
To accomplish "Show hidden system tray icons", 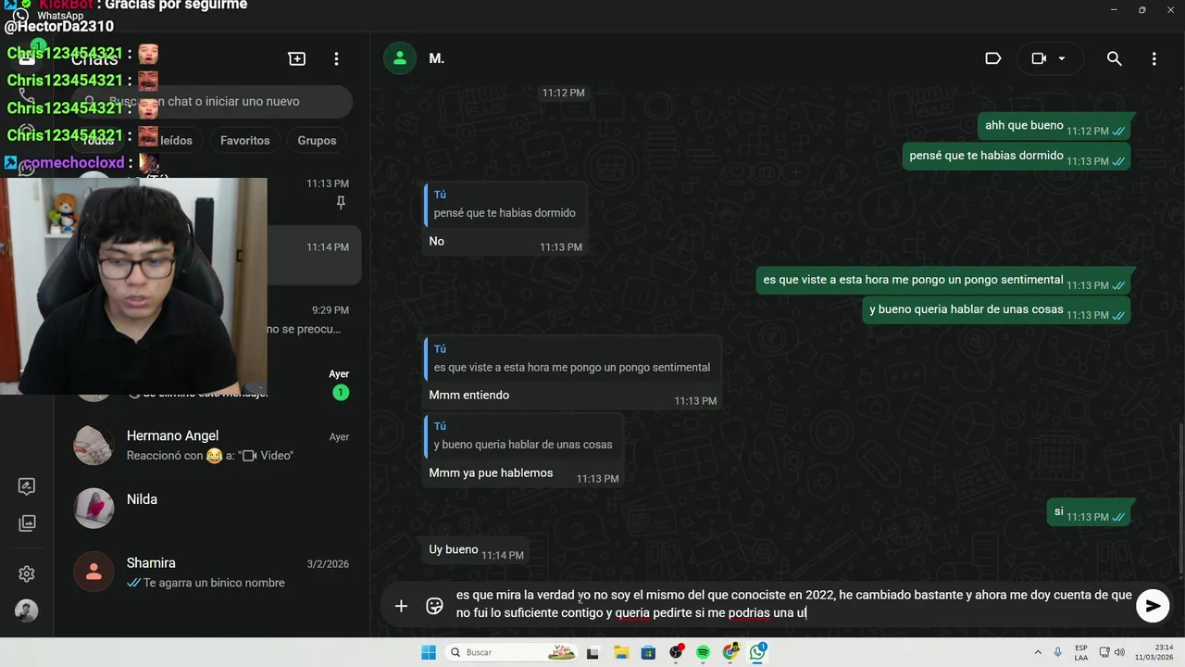I will click(1038, 652).
